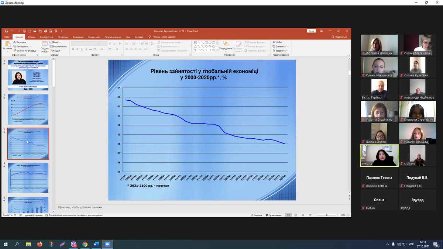Open Google Chrome from the taskbar
Viewport: 443px width, 249px height.
point(85,244)
